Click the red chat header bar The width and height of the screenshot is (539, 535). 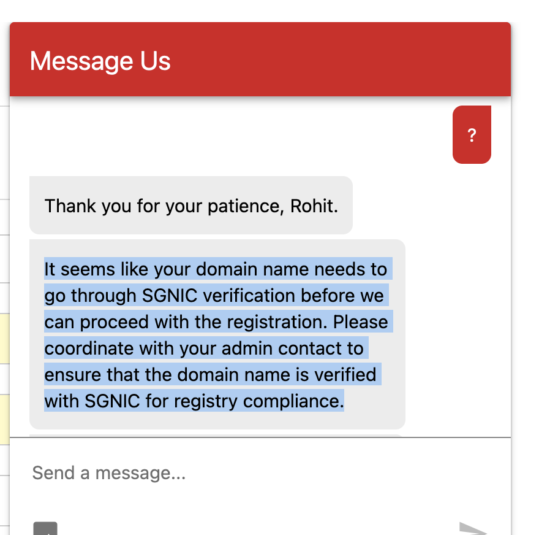point(260,60)
